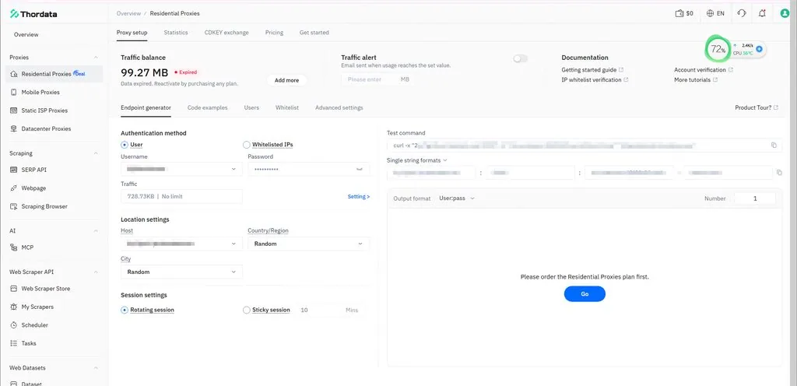Switch to the Statistics tab
The width and height of the screenshot is (797, 386).
click(176, 33)
